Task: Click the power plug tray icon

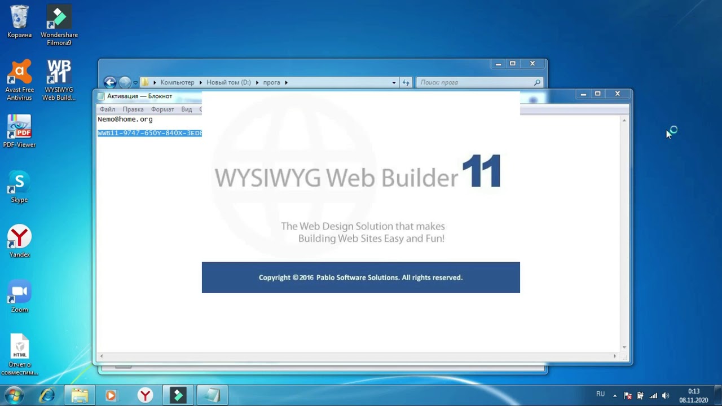Action: click(640, 396)
